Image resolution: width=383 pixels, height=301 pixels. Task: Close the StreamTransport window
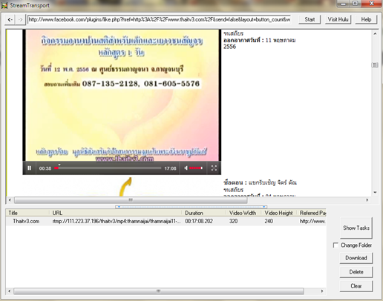click(372, 4)
